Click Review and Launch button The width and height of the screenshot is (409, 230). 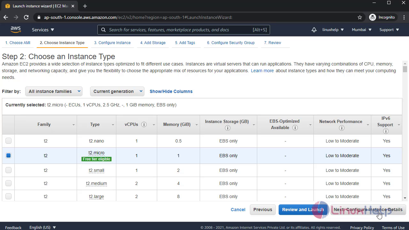[x=303, y=210]
